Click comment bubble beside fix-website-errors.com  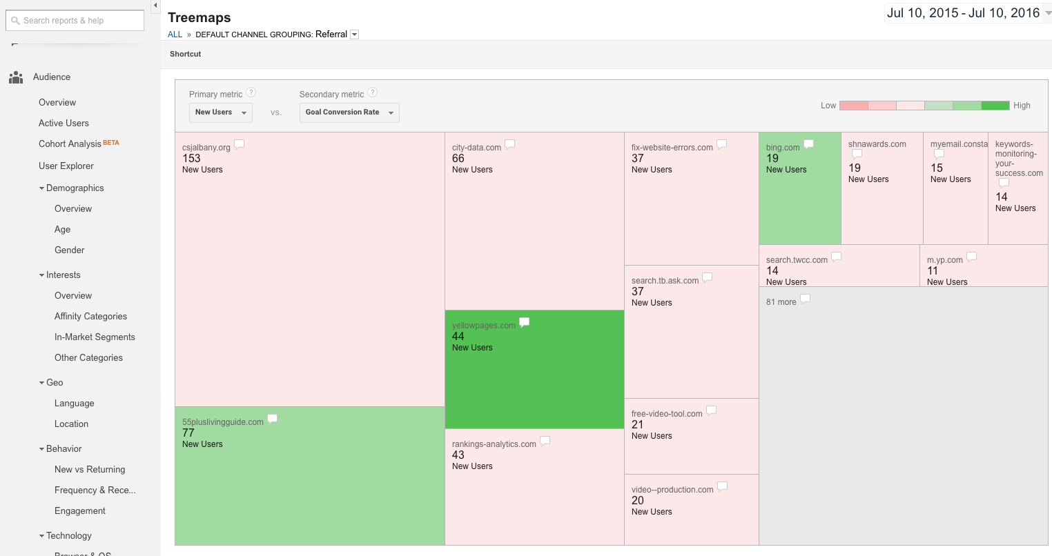pos(722,145)
